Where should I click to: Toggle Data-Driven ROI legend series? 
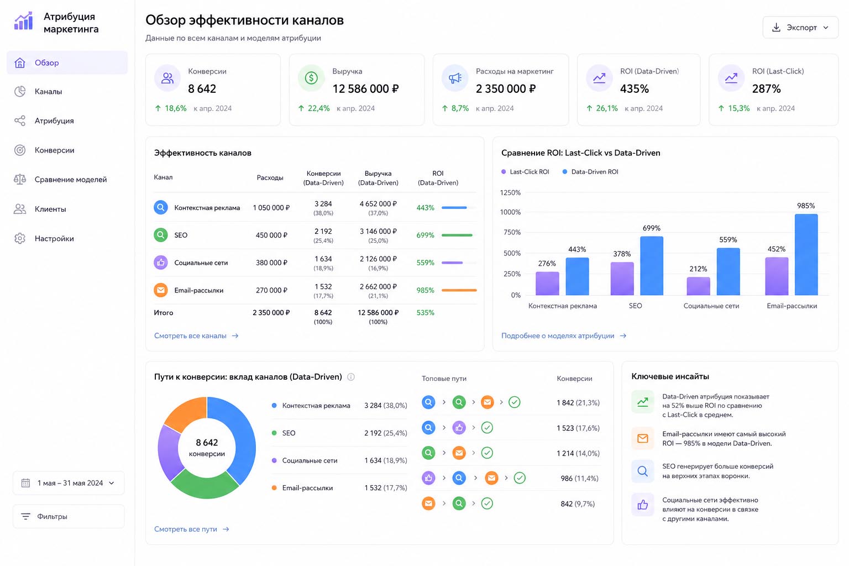(590, 172)
